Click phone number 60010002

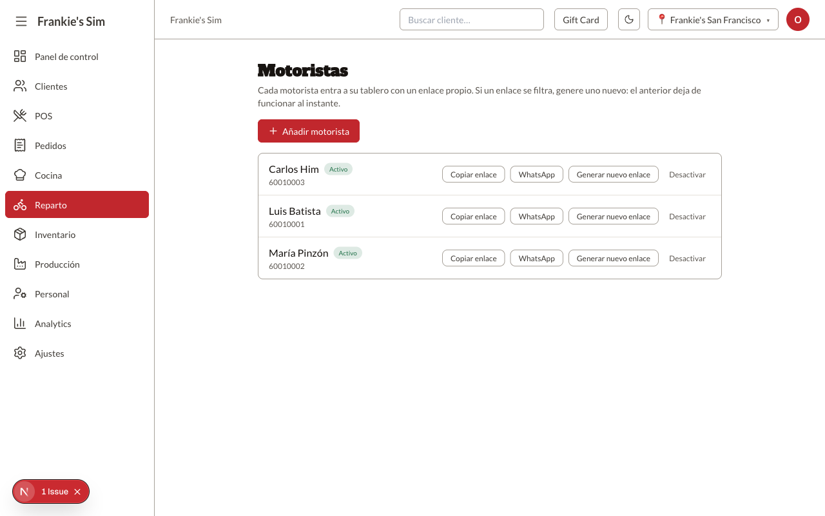coord(287,266)
